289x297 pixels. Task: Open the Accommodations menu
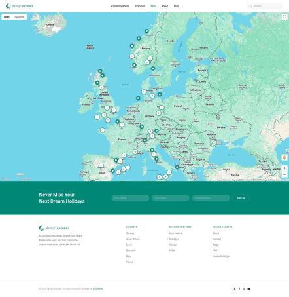(120, 6)
